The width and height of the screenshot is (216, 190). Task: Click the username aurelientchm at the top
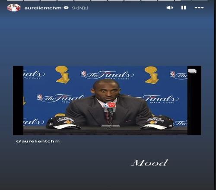(43, 8)
